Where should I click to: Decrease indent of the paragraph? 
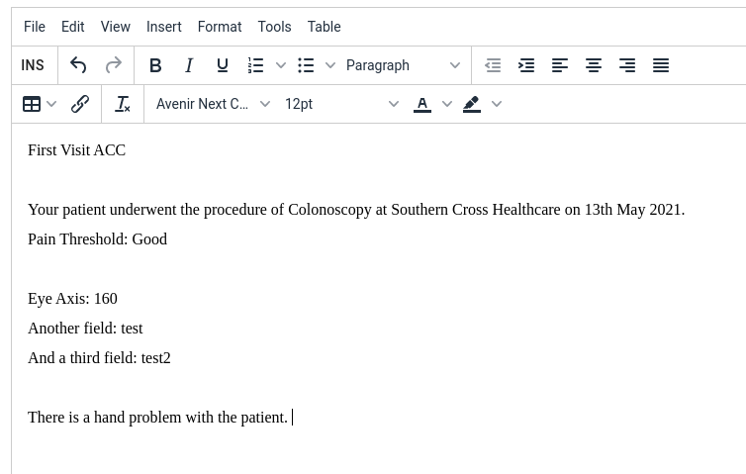pyautogui.click(x=493, y=65)
